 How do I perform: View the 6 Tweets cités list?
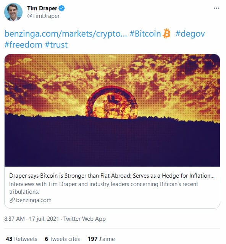tap(62, 239)
